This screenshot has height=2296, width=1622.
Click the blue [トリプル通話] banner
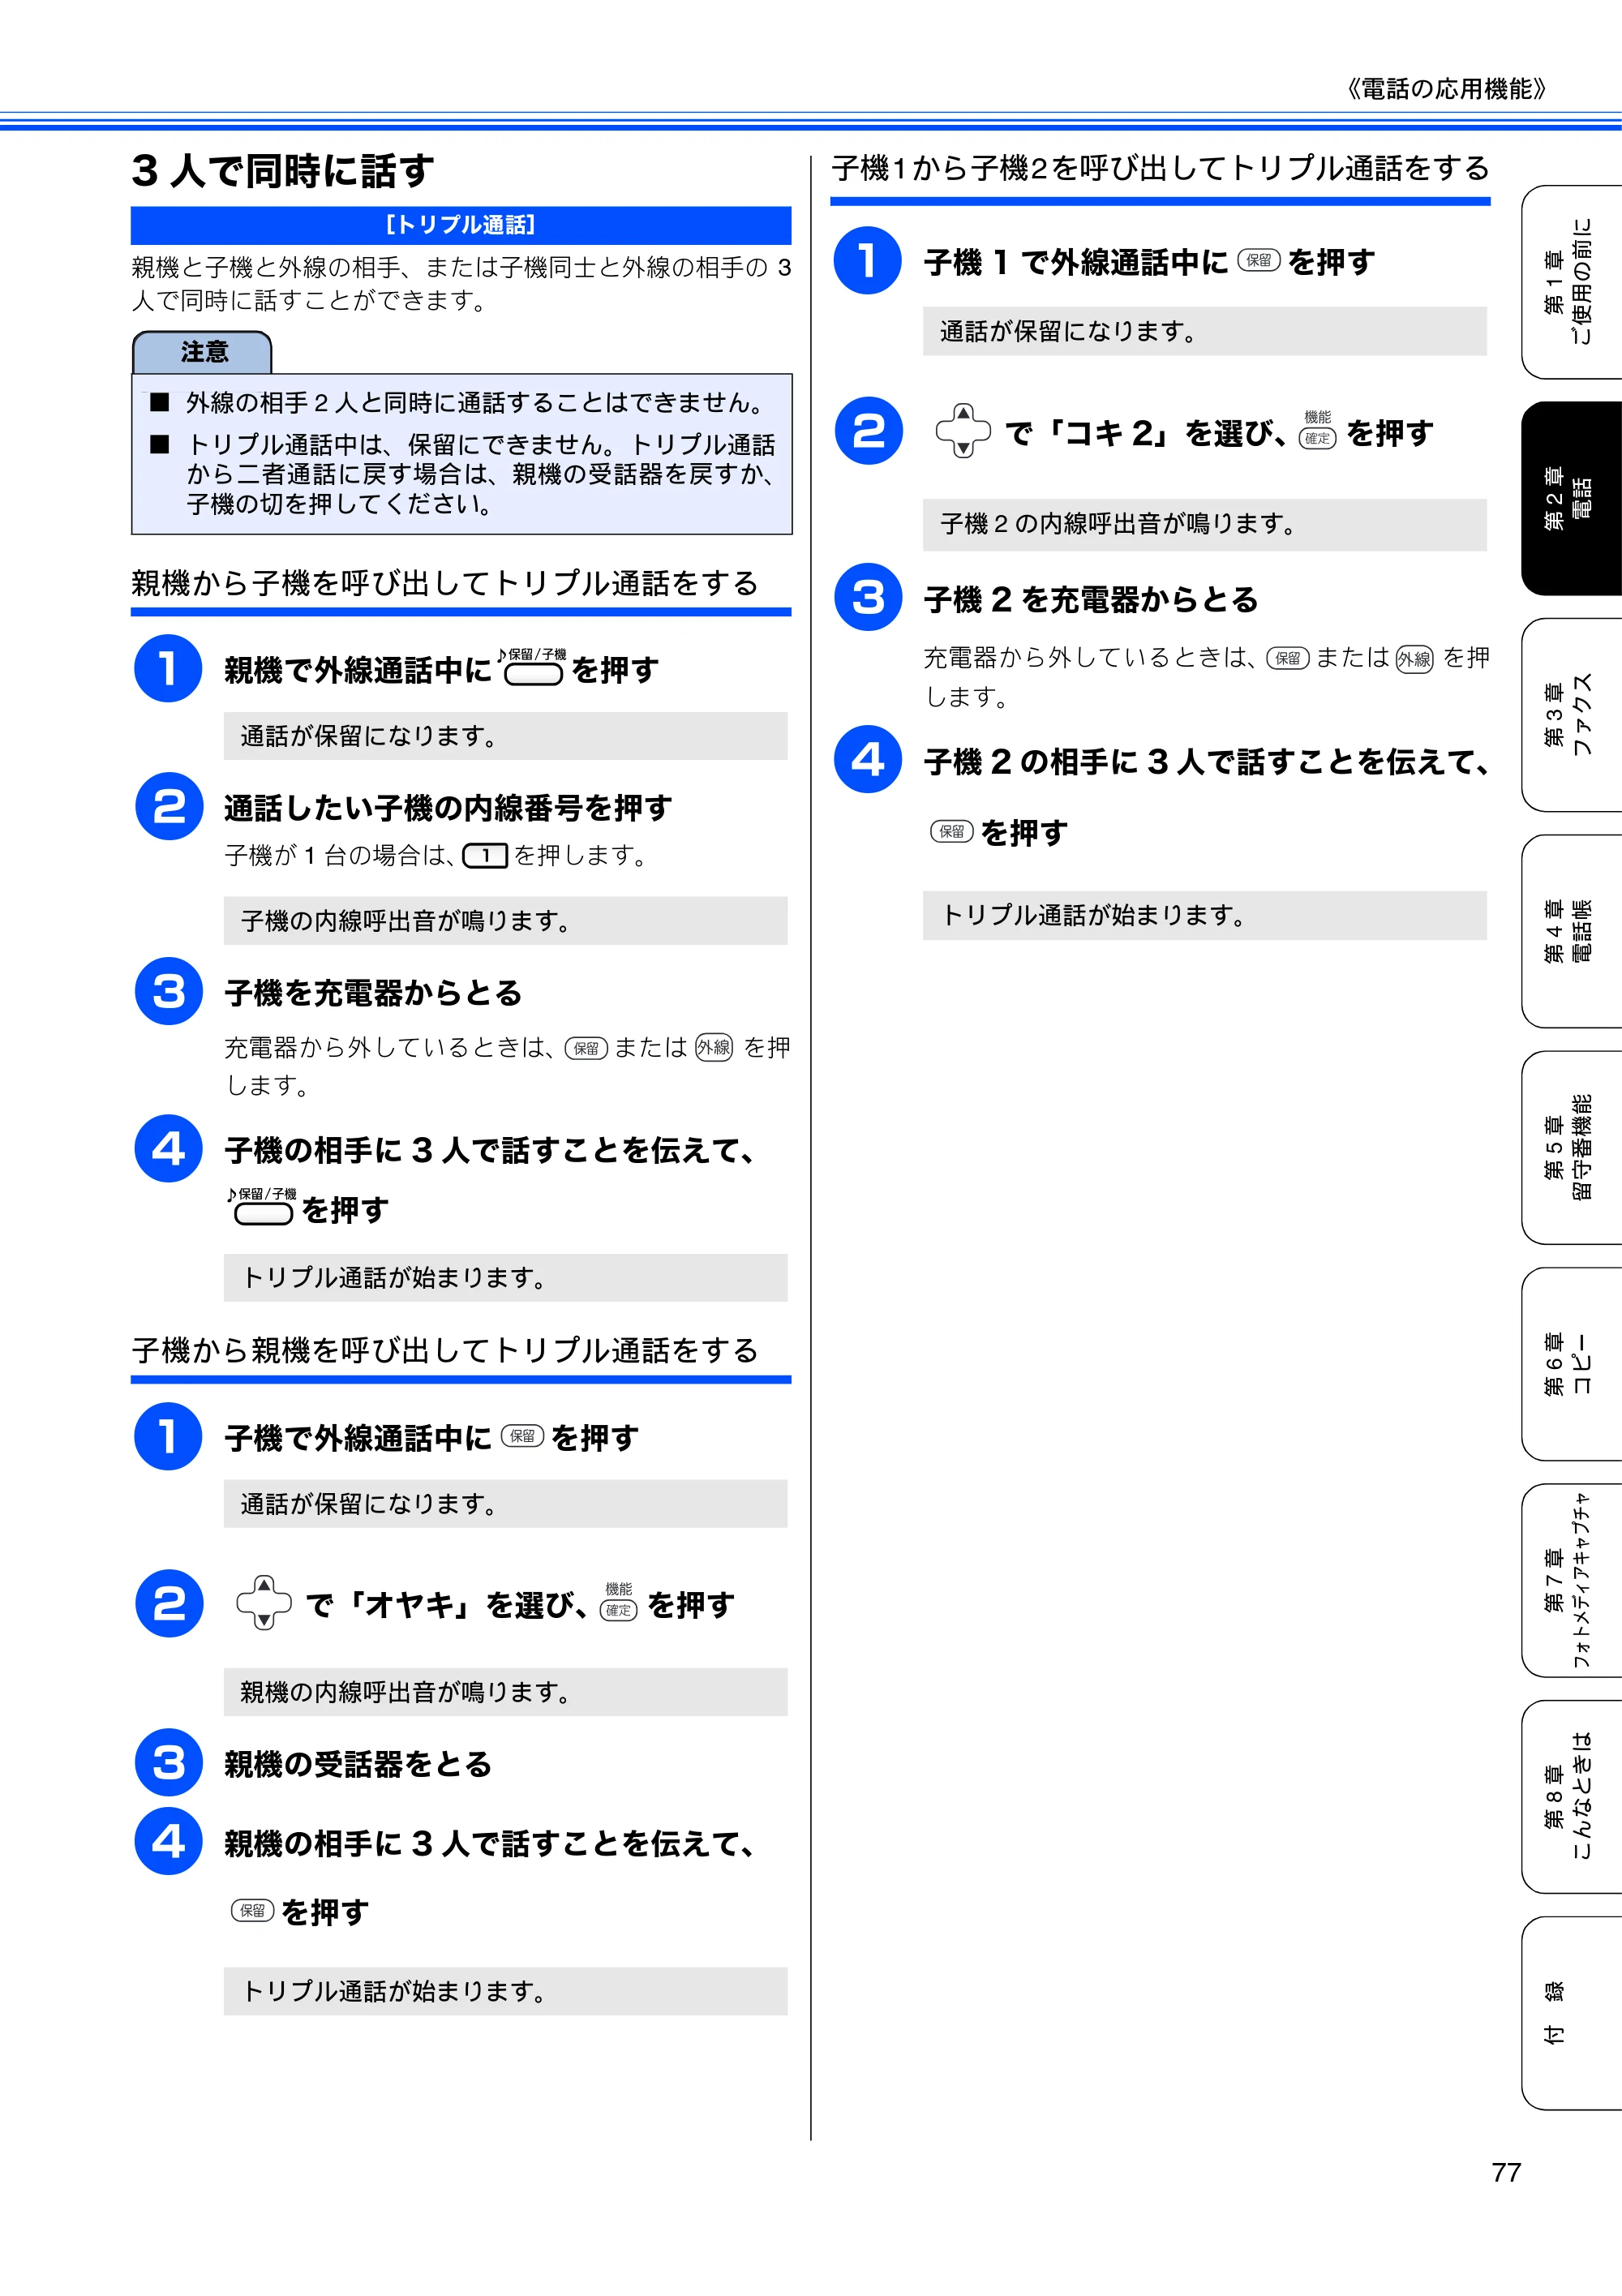[x=461, y=225]
